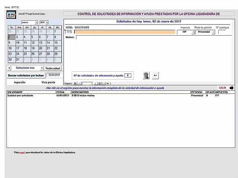Select day 15 in the calendar
The height and width of the screenshot is (178, 238).
(58, 43)
